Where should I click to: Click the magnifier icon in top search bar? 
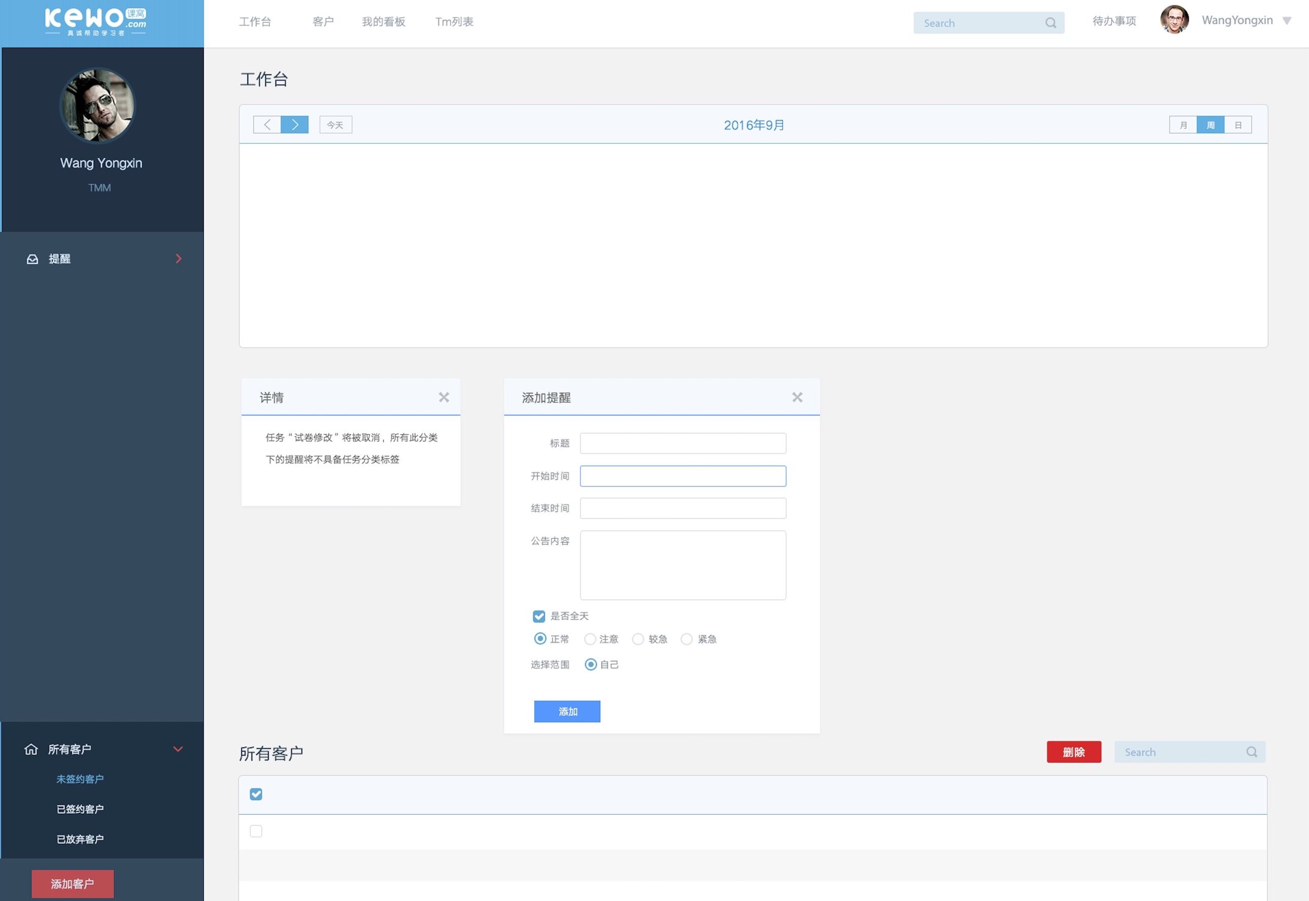[1050, 23]
